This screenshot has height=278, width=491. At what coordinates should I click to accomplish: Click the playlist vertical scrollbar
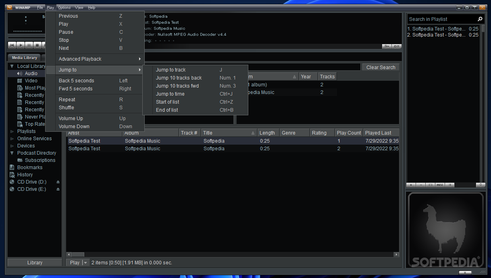[483, 104]
